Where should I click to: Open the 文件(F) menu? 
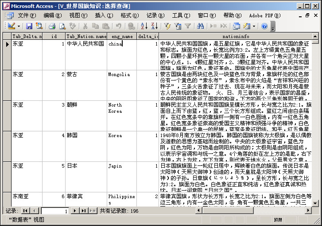click(27, 15)
